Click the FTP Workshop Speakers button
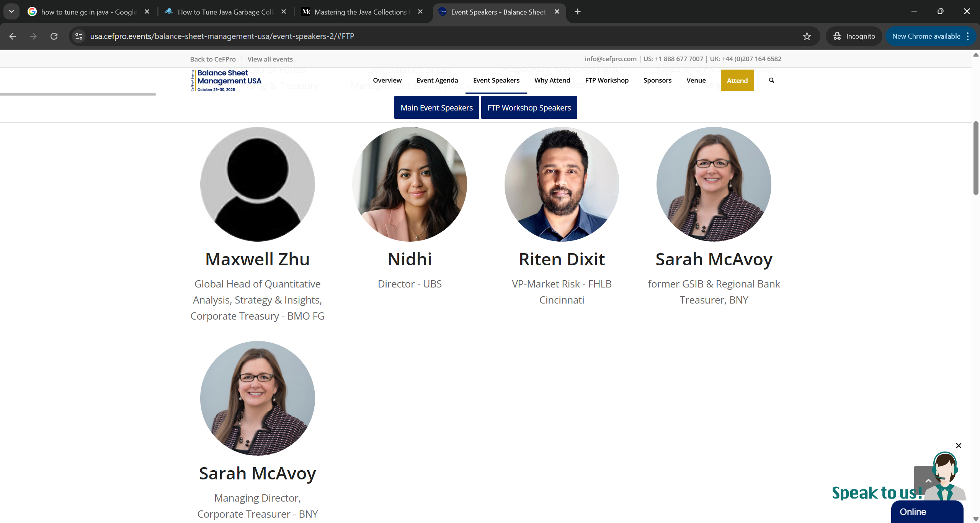Image resolution: width=980 pixels, height=523 pixels. [x=529, y=108]
